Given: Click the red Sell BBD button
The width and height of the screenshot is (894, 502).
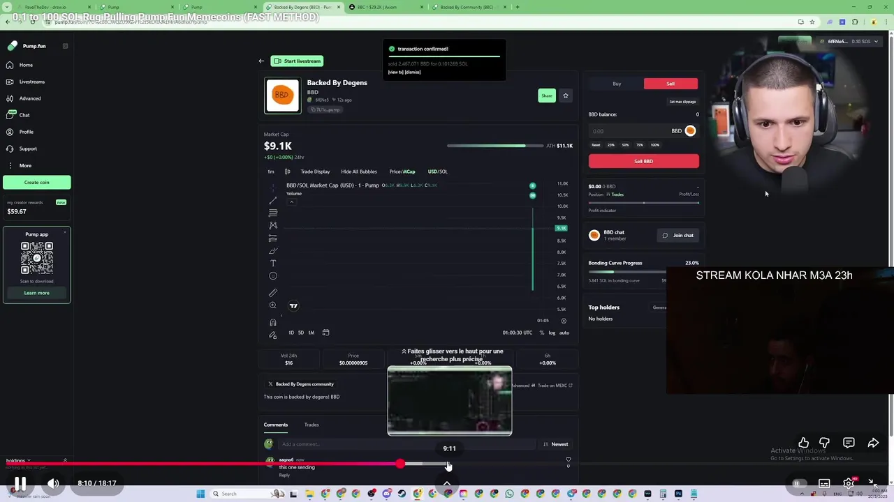Looking at the screenshot, I should [643, 161].
